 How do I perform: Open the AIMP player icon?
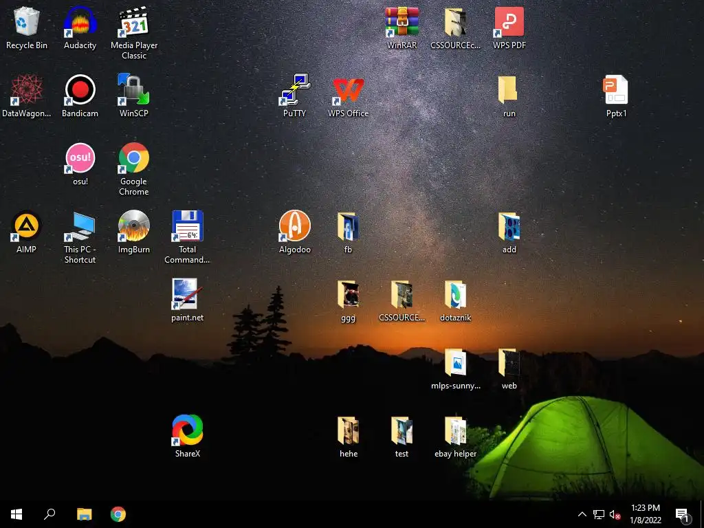[27, 232]
